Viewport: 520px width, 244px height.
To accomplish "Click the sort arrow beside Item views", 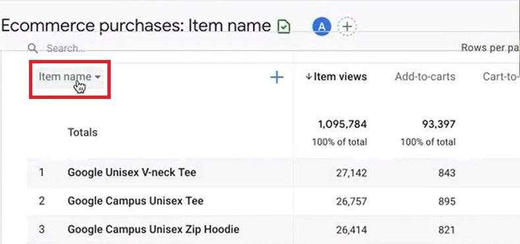I will 308,76.
